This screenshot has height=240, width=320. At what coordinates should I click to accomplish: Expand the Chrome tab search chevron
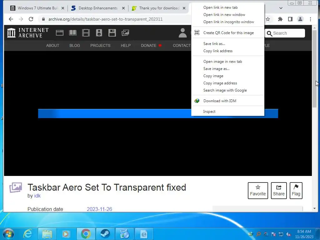point(281,8)
